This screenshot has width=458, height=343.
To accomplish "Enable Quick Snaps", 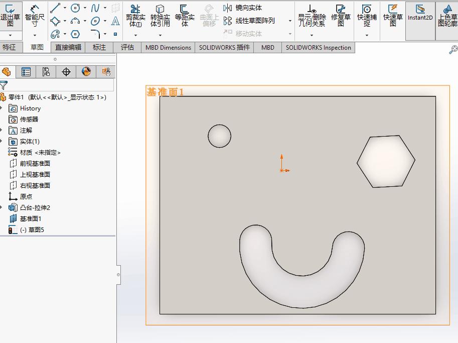I will 367,14.
